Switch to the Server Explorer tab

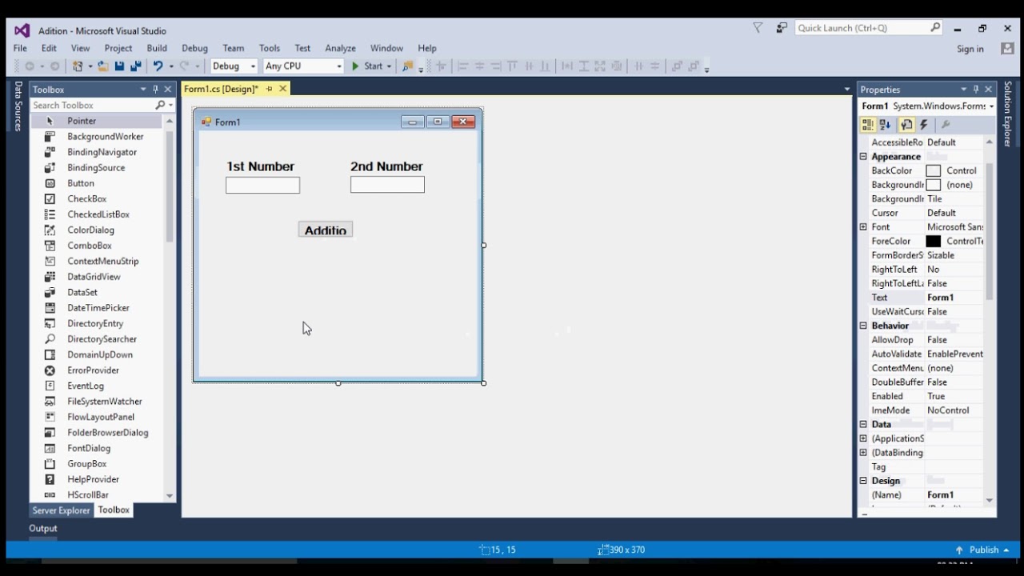point(62,510)
